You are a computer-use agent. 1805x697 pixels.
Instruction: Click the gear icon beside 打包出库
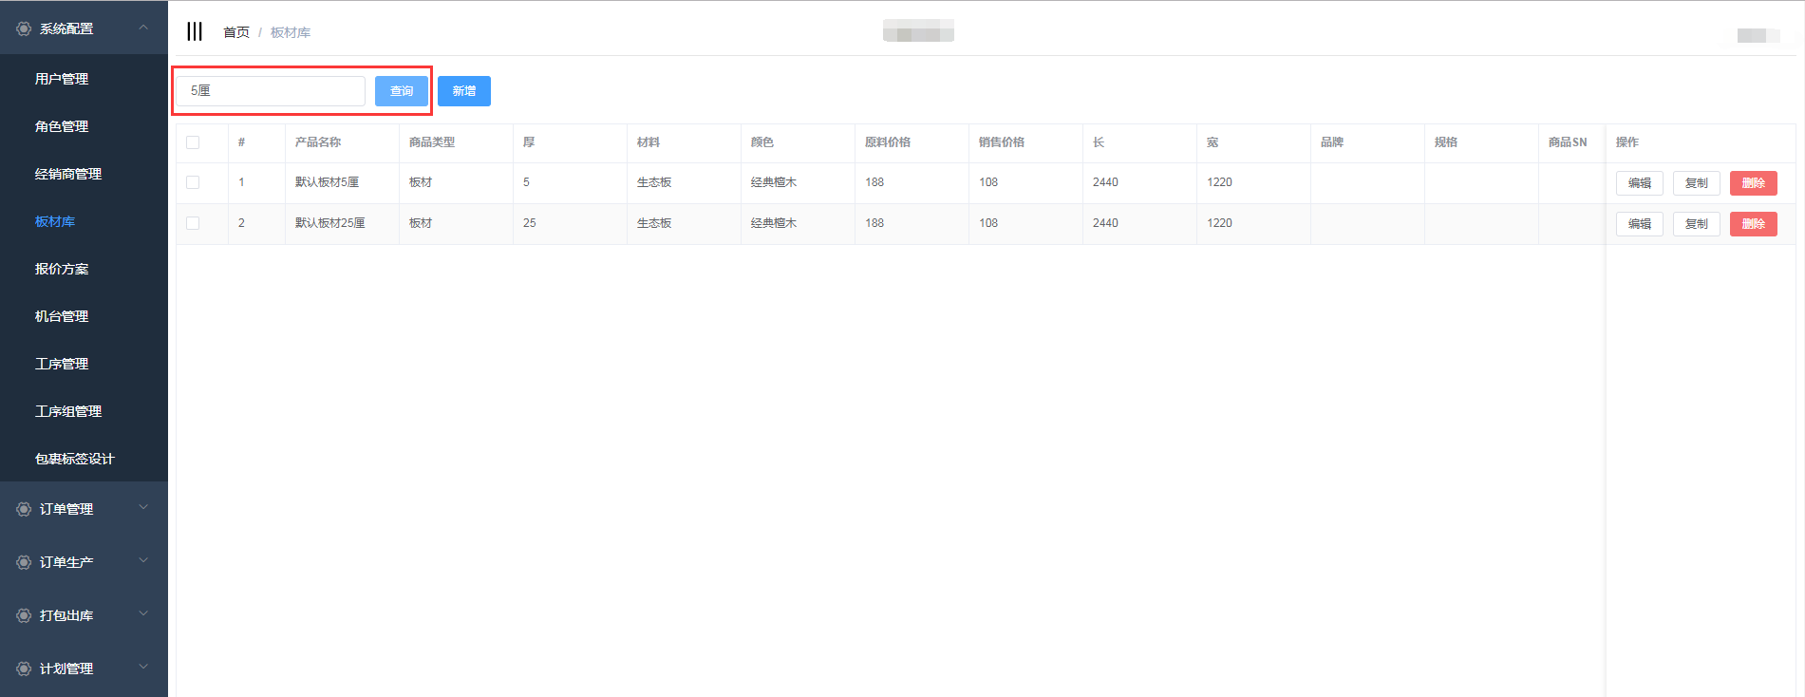click(x=24, y=615)
